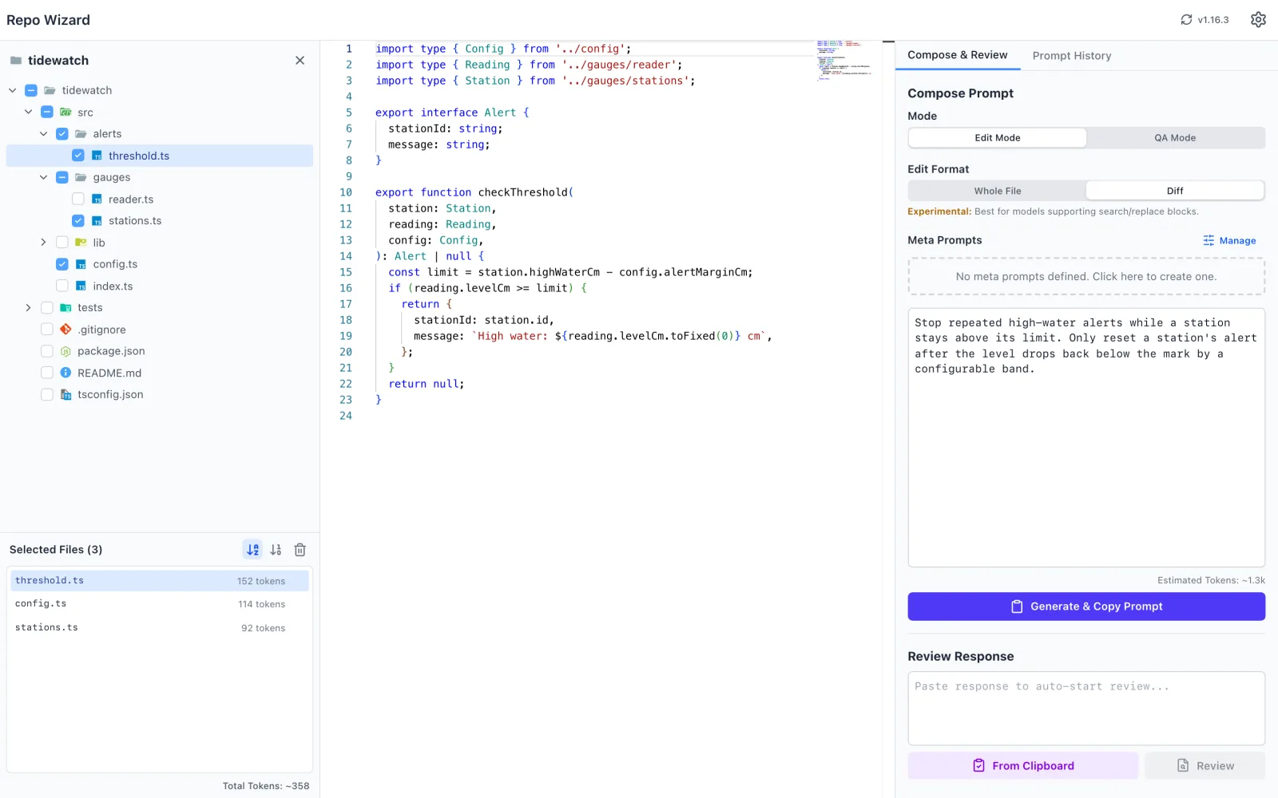Close the tidewatch project panel
The width and height of the screenshot is (1278, 798).
[300, 61]
